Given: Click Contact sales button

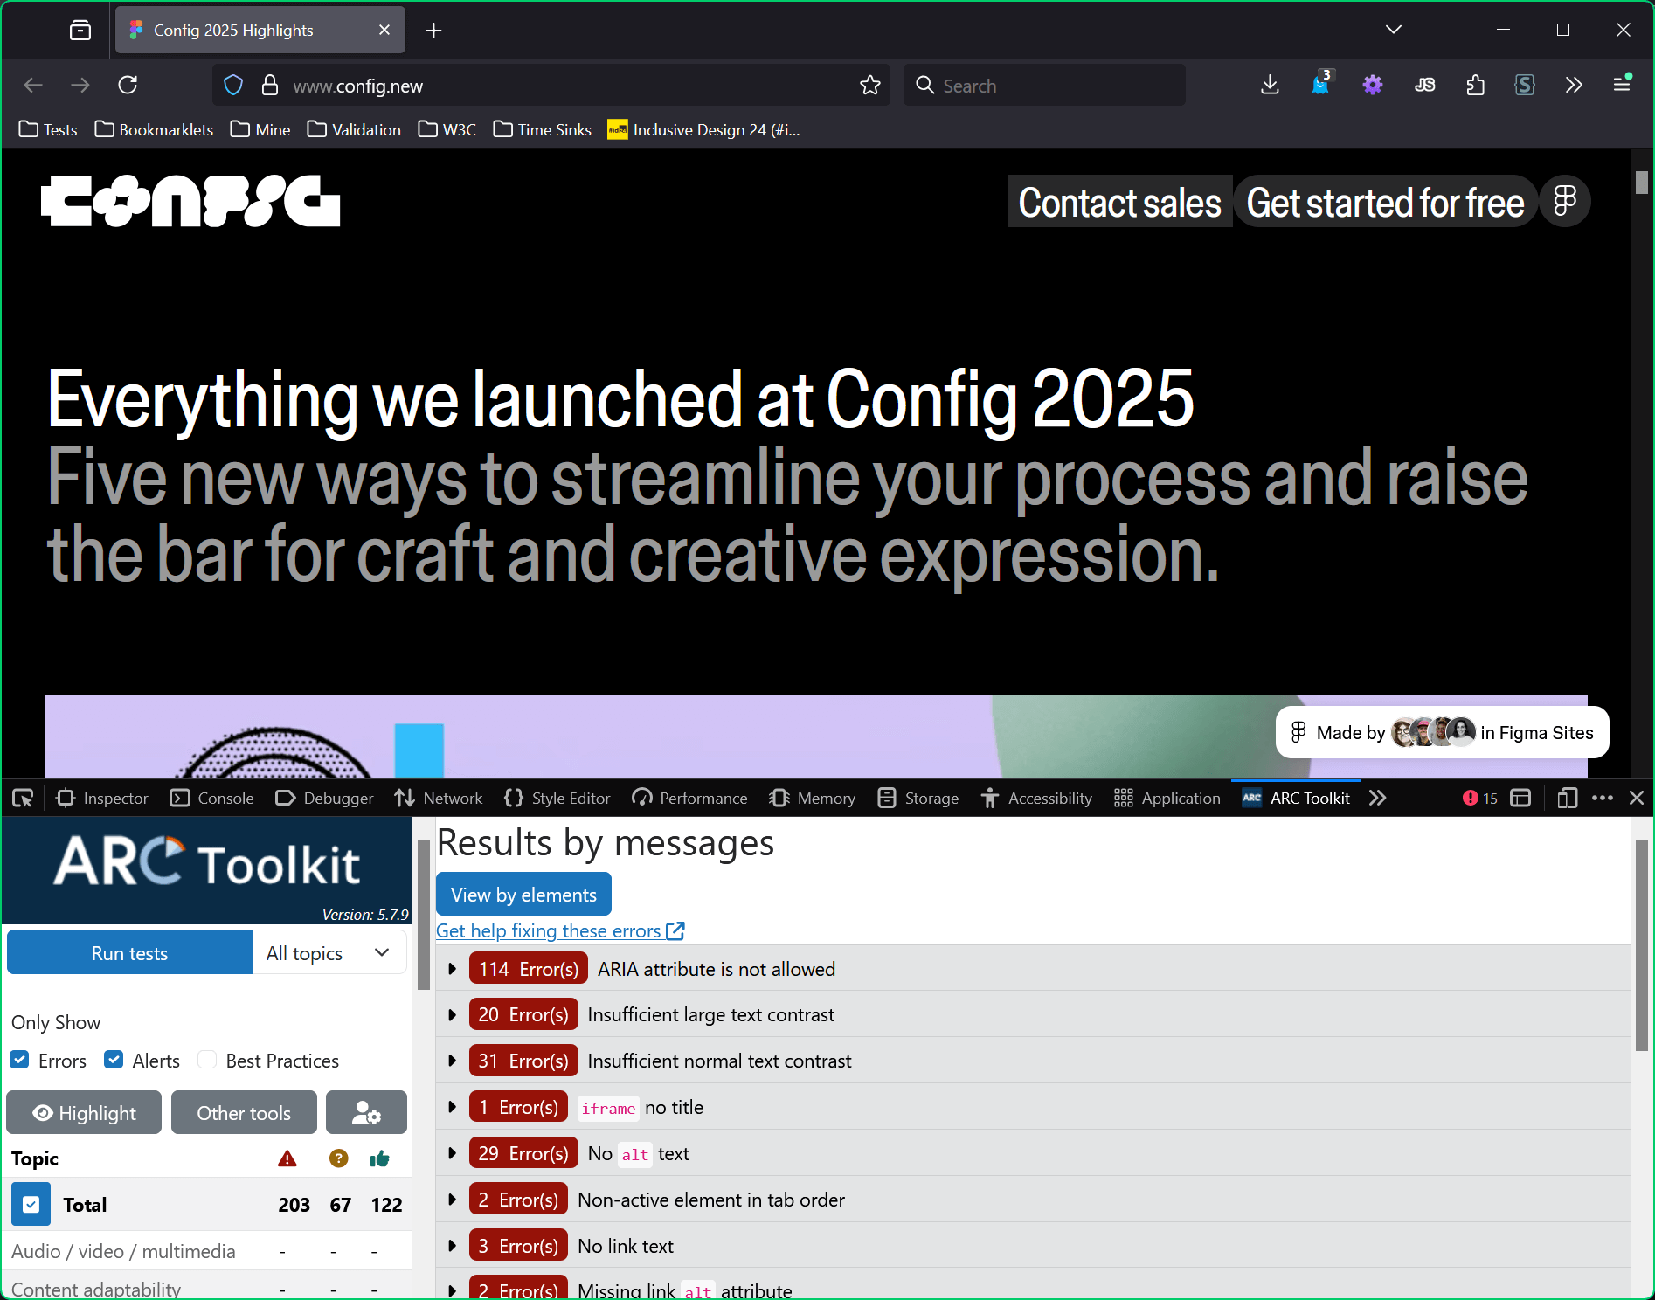Looking at the screenshot, I should [x=1119, y=202].
